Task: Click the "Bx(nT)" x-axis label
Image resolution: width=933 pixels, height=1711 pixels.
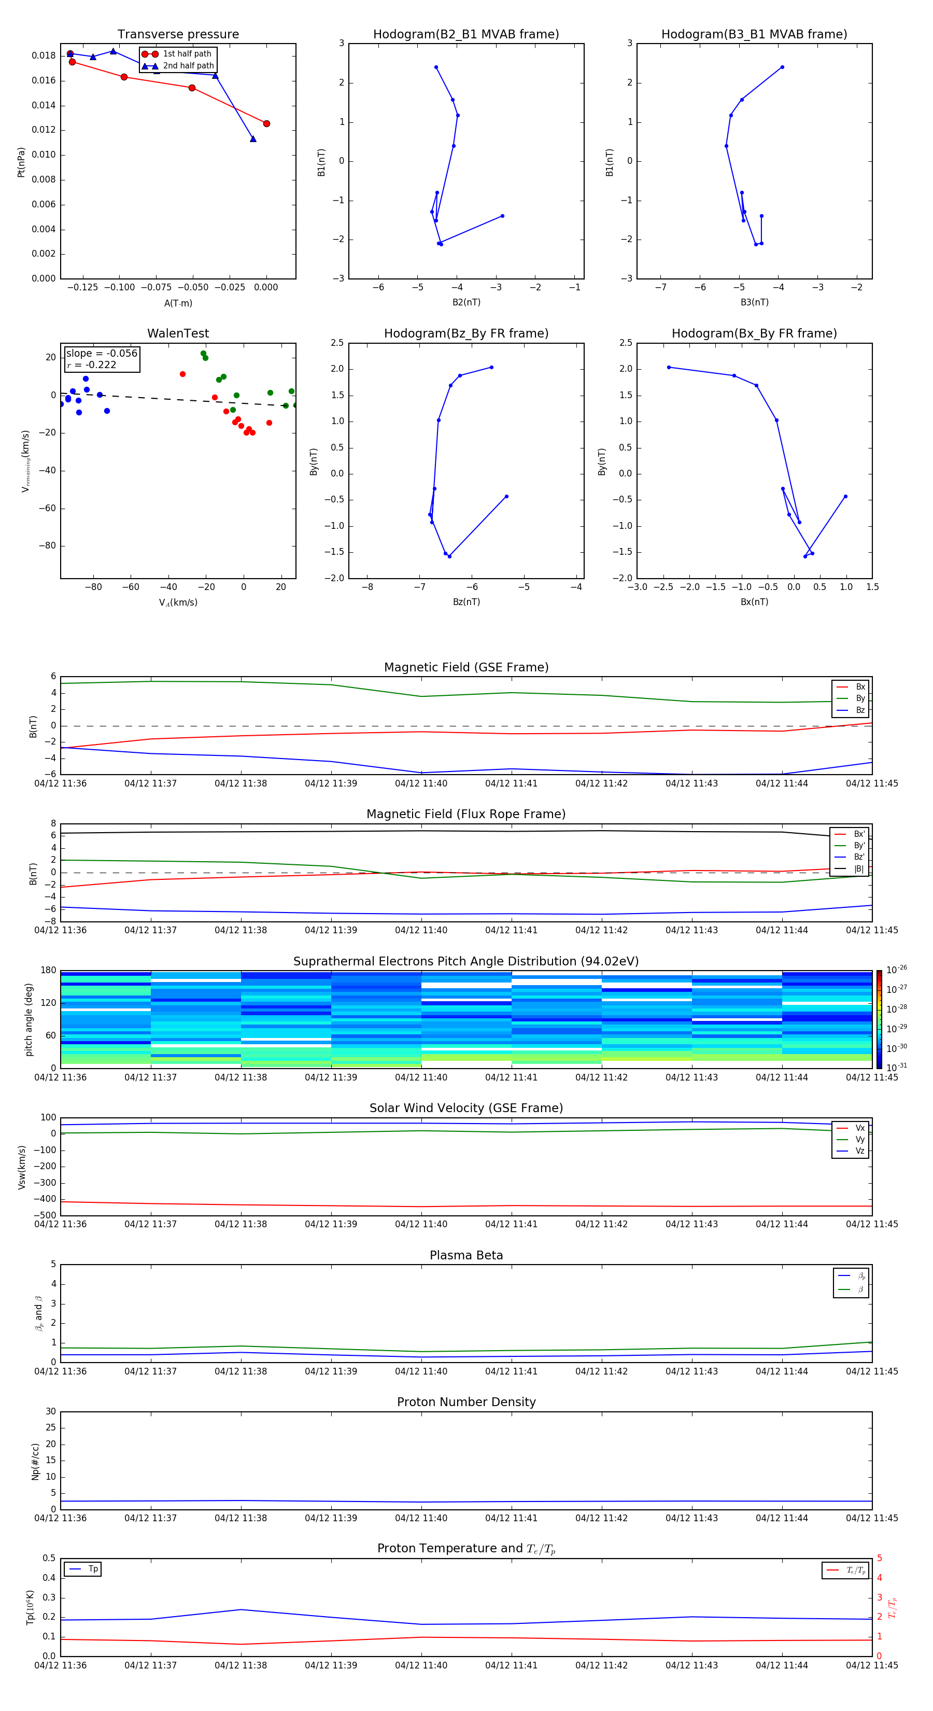Action: 754,602
